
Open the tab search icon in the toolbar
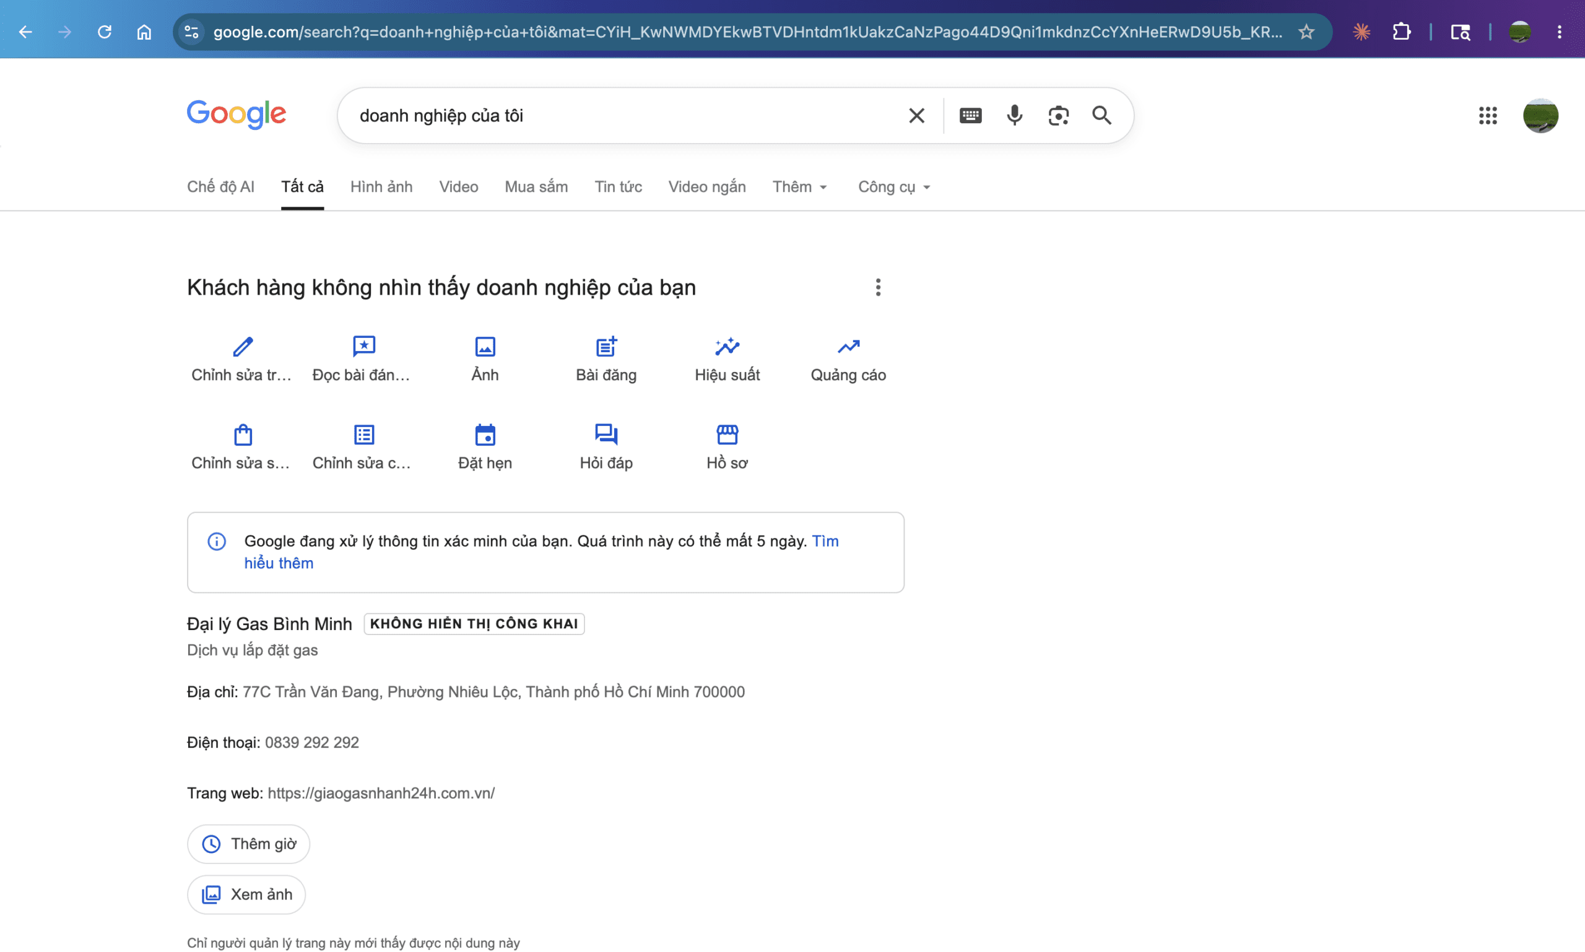pyautogui.click(x=1461, y=32)
